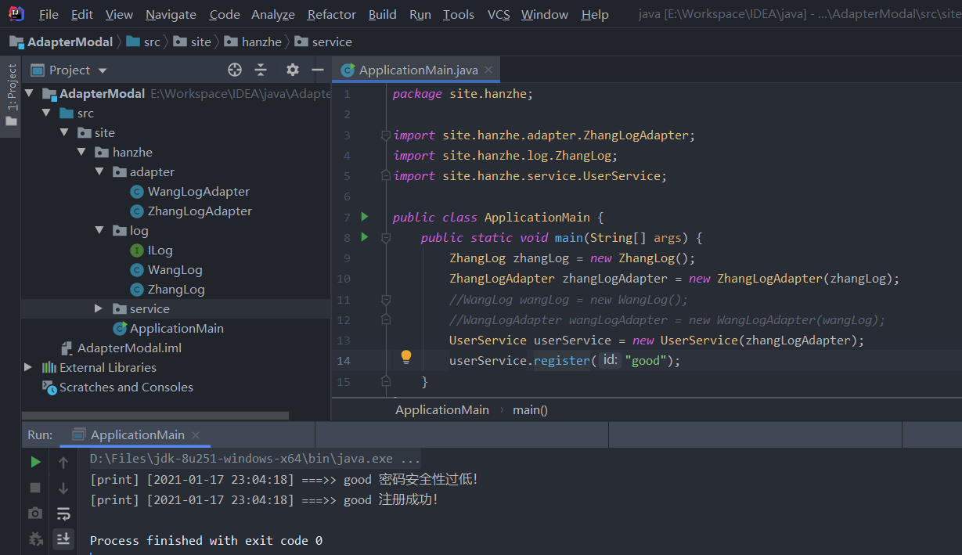
Task: Collapse the hanzhe package arrow
Action: point(81,152)
